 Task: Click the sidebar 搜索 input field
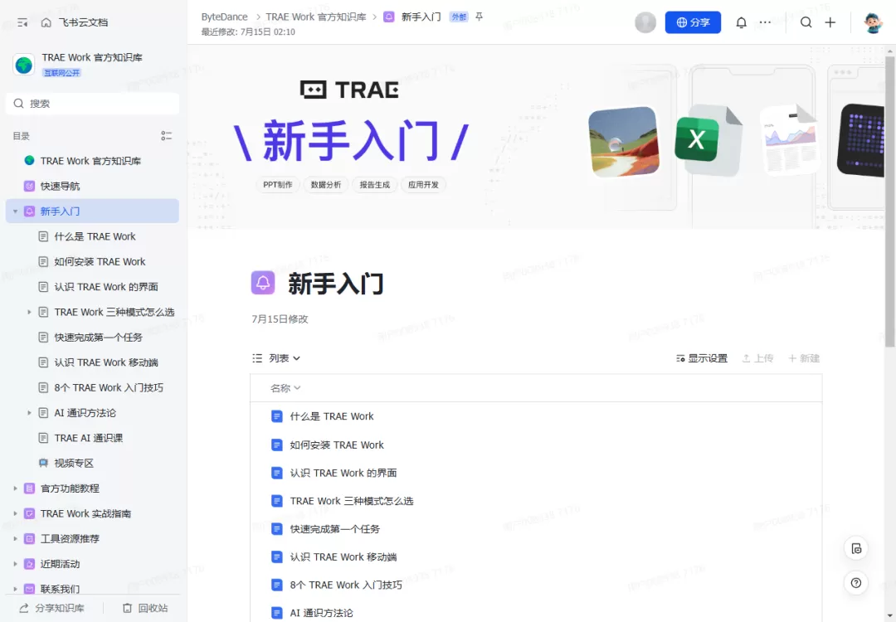pos(93,104)
